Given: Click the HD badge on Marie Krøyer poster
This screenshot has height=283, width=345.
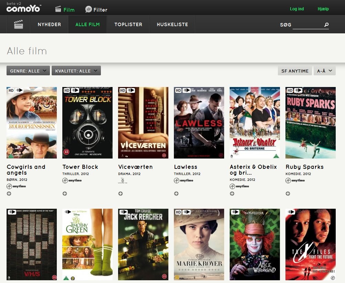Looking at the screenshot, I should (x=178, y=212).
